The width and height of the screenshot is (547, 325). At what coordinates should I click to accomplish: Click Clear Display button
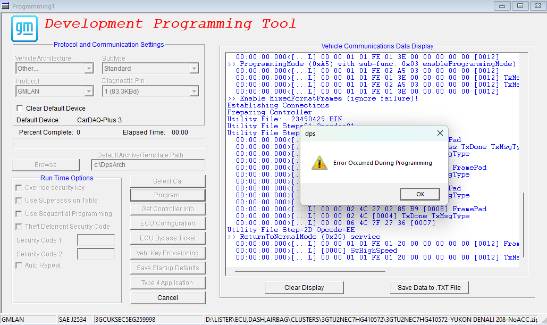[x=304, y=288]
